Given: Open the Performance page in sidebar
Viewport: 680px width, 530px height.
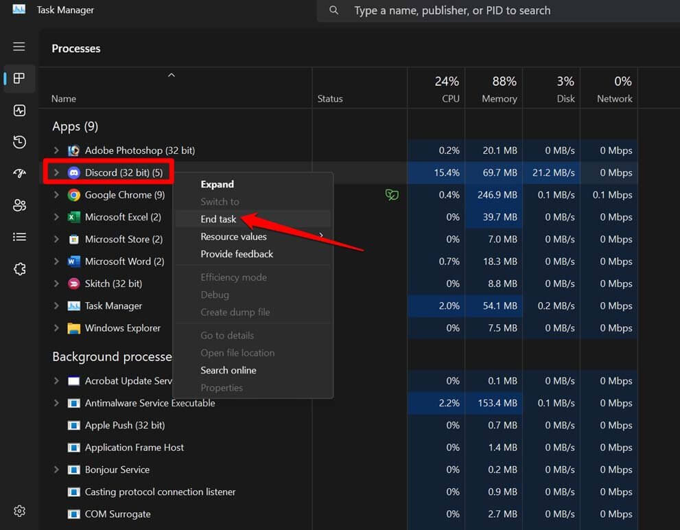Looking at the screenshot, I should pos(19,111).
